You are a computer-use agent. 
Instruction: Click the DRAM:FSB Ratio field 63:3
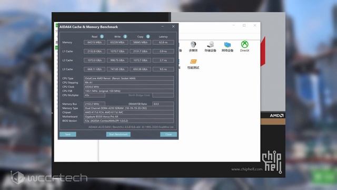pos(163,104)
